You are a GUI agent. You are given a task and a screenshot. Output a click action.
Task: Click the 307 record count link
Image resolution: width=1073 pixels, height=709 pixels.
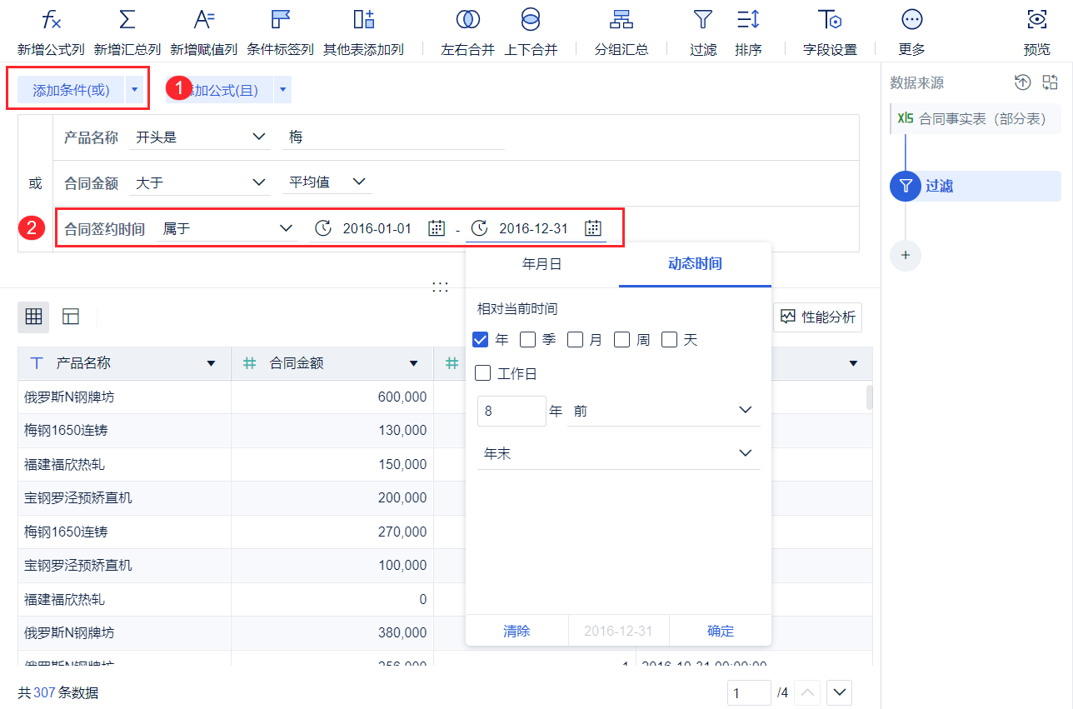pos(44,693)
